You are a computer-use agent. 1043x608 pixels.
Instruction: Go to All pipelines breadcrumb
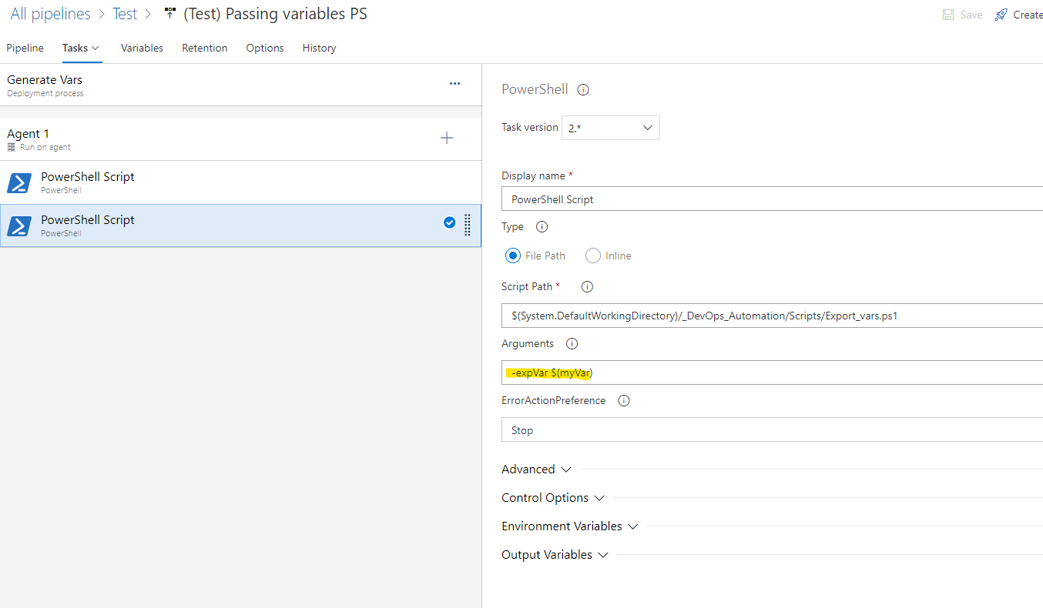50,14
